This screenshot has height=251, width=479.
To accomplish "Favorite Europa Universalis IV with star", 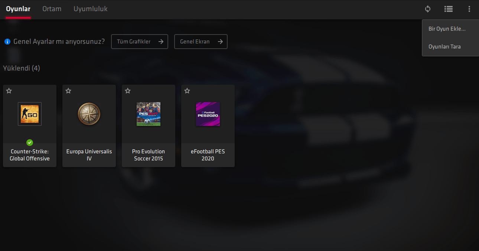I will (x=68, y=91).
